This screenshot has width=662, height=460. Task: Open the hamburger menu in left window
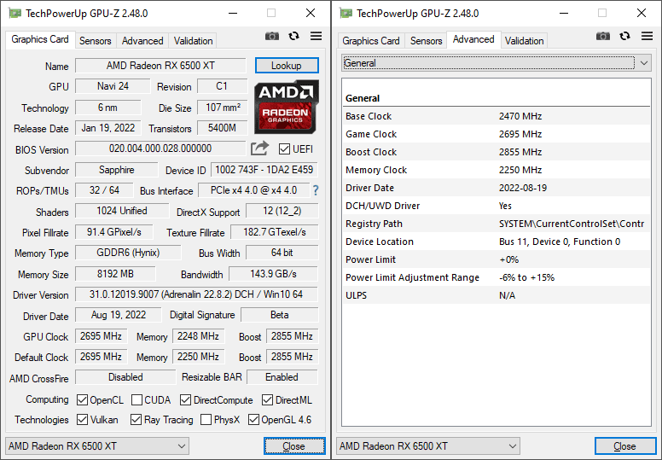point(316,37)
